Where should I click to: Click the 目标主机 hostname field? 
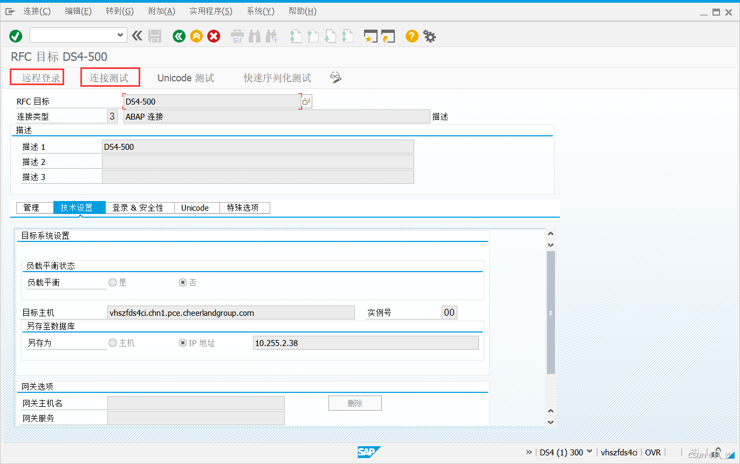pos(231,313)
